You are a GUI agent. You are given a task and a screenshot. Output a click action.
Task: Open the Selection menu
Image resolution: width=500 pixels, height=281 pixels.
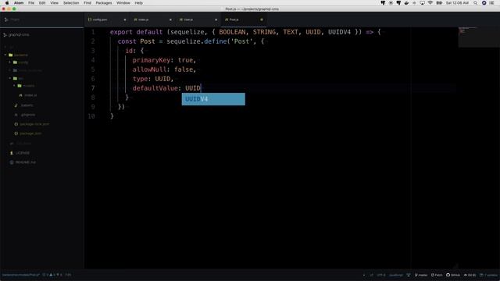click(x=71, y=3)
